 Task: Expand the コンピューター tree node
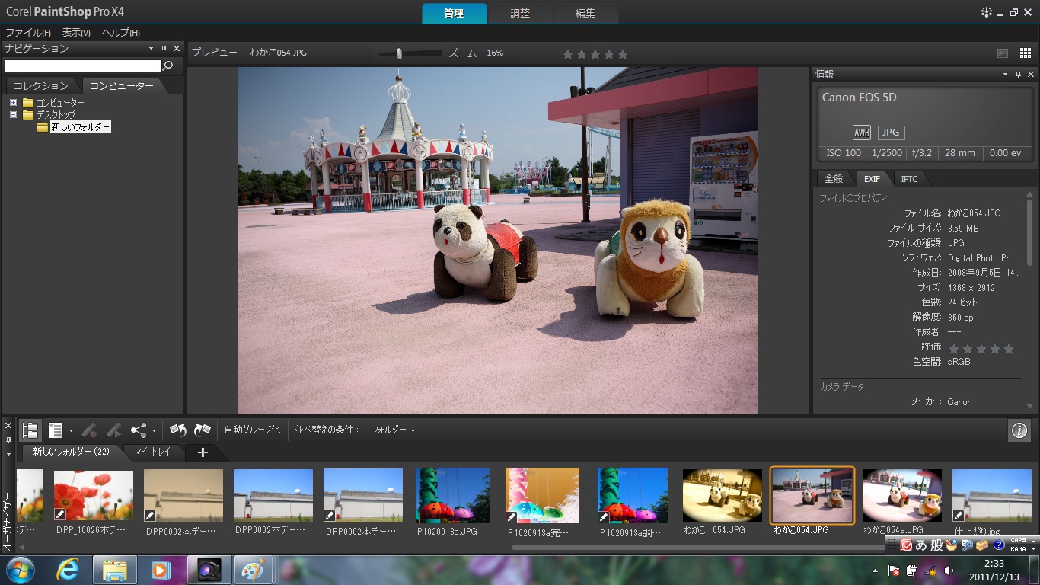click(14, 103)
